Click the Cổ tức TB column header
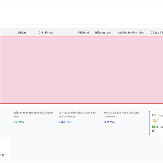Image resolution: width=163 pixels, height=163 pixels. tap(157, 33)
